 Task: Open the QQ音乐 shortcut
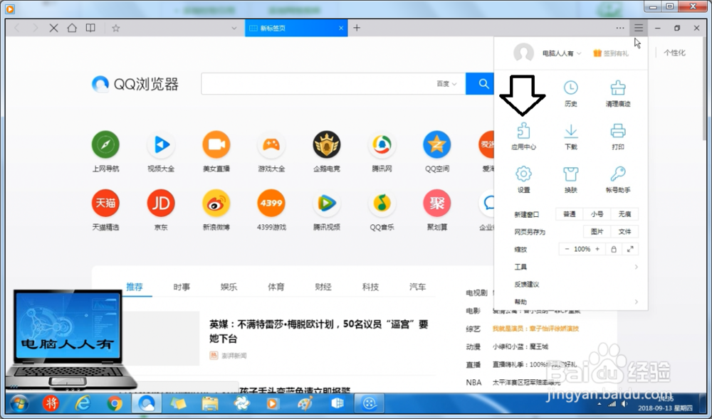pos(382,210)
